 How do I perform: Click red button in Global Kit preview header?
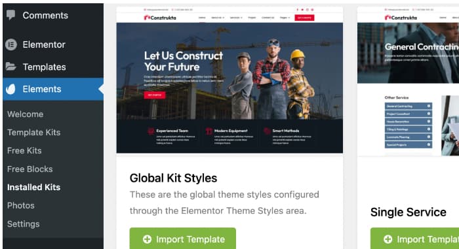coord(304,18)
